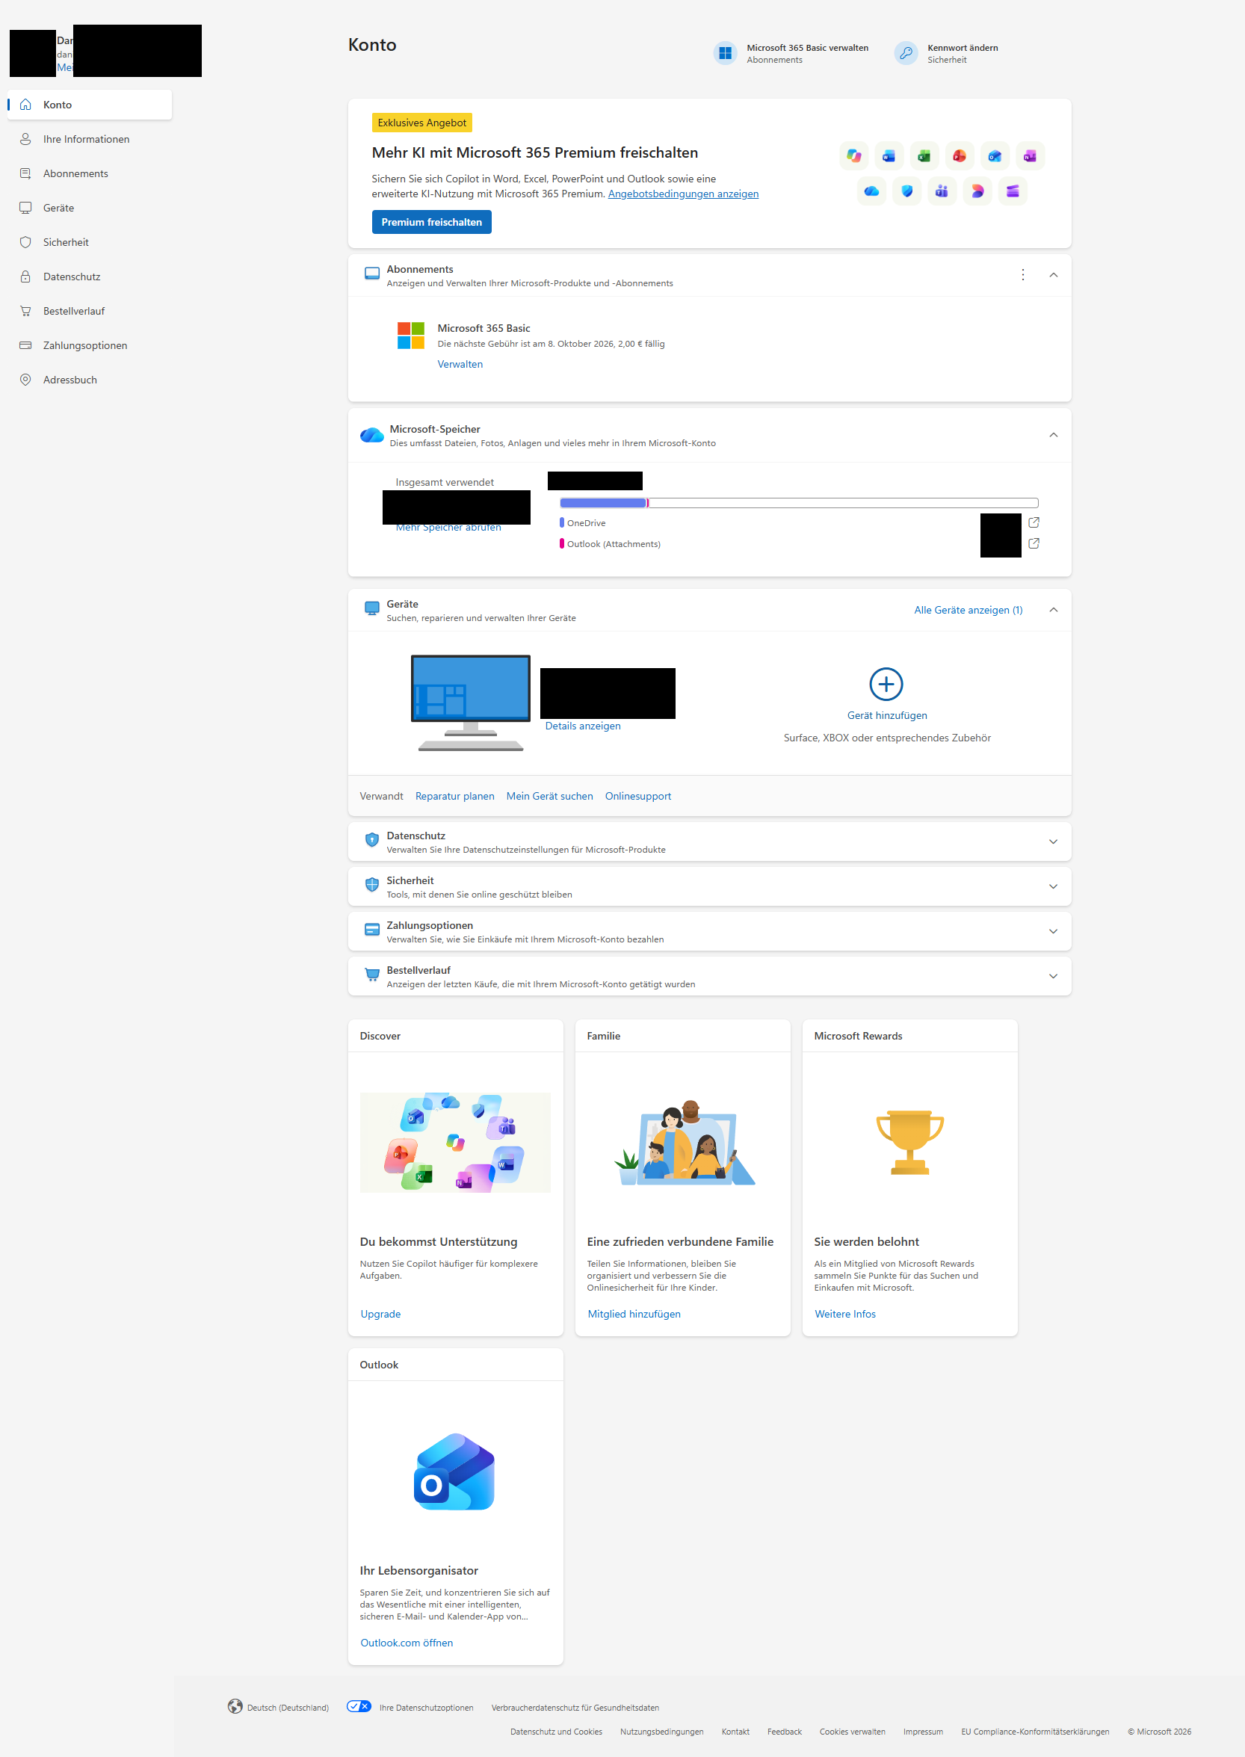This screenshot has height=1757, width=1245.
Task: Click the OneNote icon in the Premium banner
Action: point(1030,156)
